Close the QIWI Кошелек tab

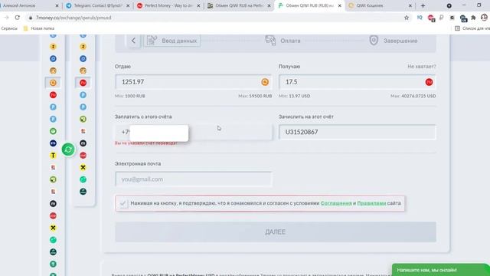(410, 5)
